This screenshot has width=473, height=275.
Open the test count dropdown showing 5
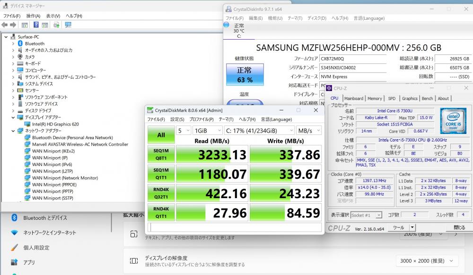(x=184, y=131)
